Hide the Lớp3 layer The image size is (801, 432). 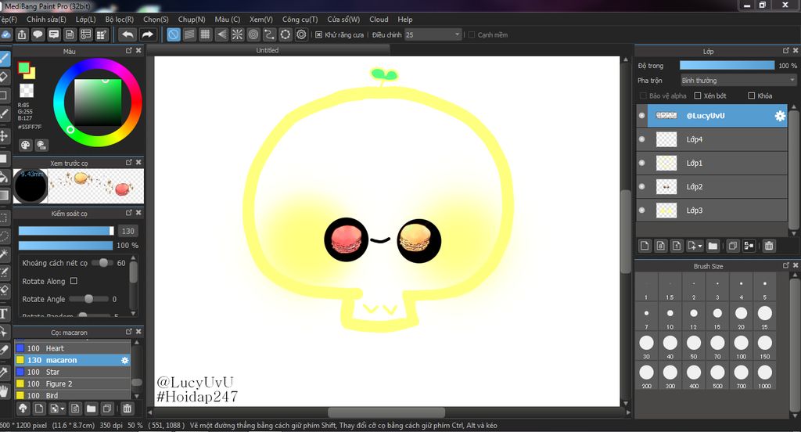coord(641,210)
